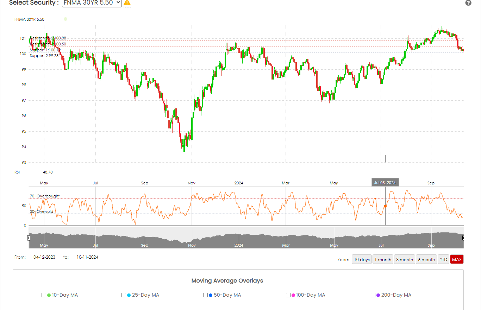The width and height of the screenshot is (481, 310).
Task: Click the cyan dot beside 25-Day MA
Action: tap(129, 295)
